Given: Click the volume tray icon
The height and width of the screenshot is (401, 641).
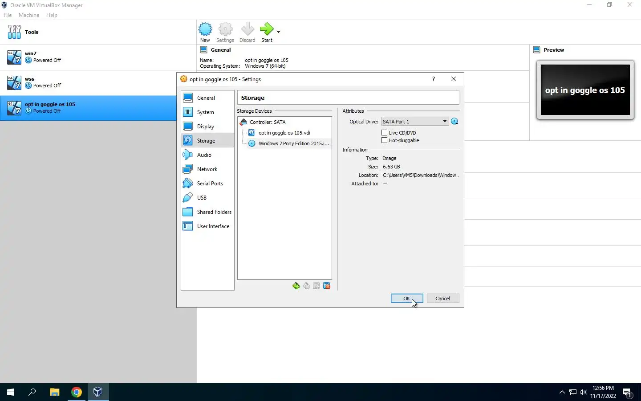Looking at the screenshot, I should click(x=583, y=392).
